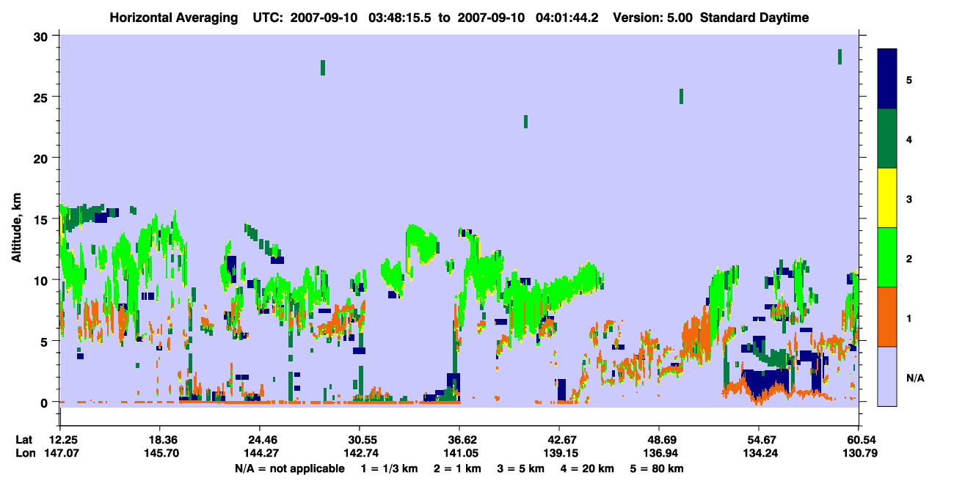Click the y-axis tick label 30

point(43,36)
